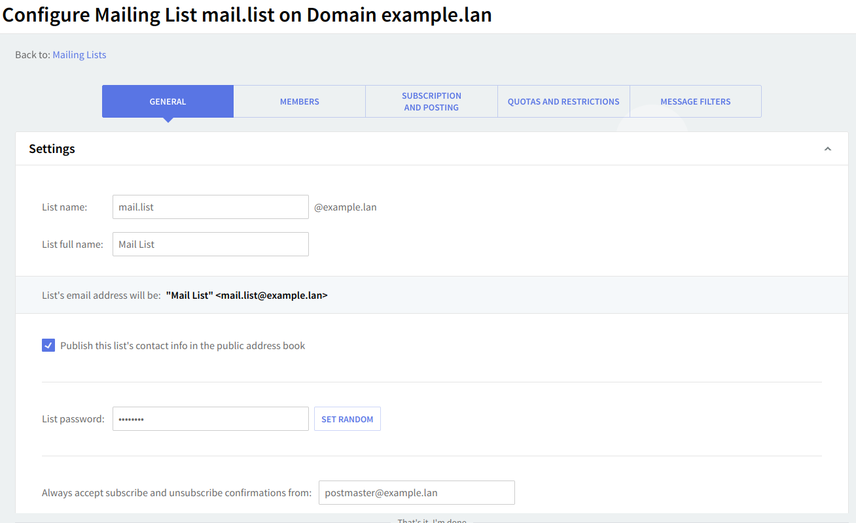Switch to Subscription and Posting tab

431,101
